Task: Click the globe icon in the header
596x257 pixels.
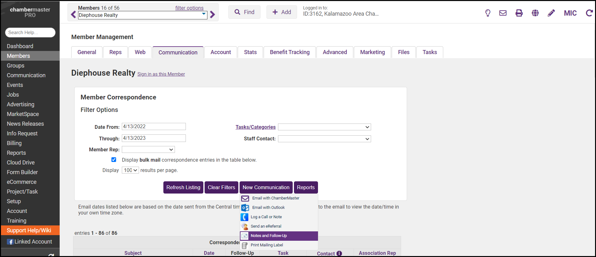Action: coord(535,13)
